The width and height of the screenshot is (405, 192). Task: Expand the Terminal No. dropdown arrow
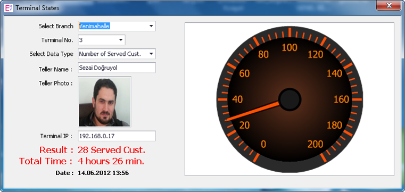click(121, 40)
